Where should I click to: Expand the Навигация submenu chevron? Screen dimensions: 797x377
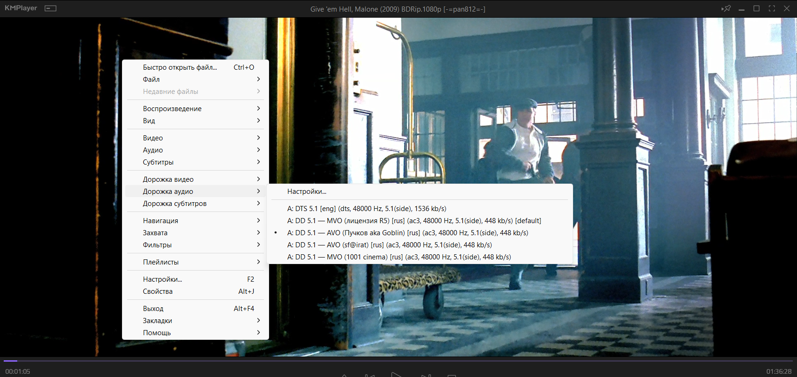(258, 221)
